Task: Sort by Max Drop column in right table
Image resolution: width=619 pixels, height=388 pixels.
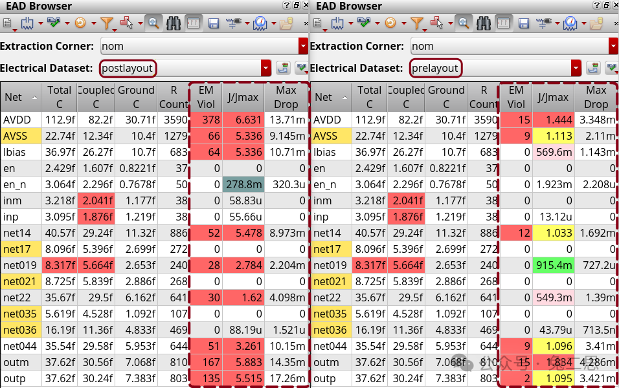Action: tap(596, 98)
